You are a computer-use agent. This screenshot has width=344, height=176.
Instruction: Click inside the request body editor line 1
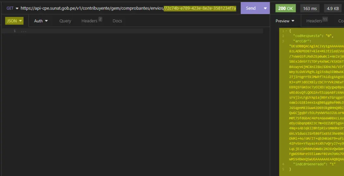click(x=130, y=31)
